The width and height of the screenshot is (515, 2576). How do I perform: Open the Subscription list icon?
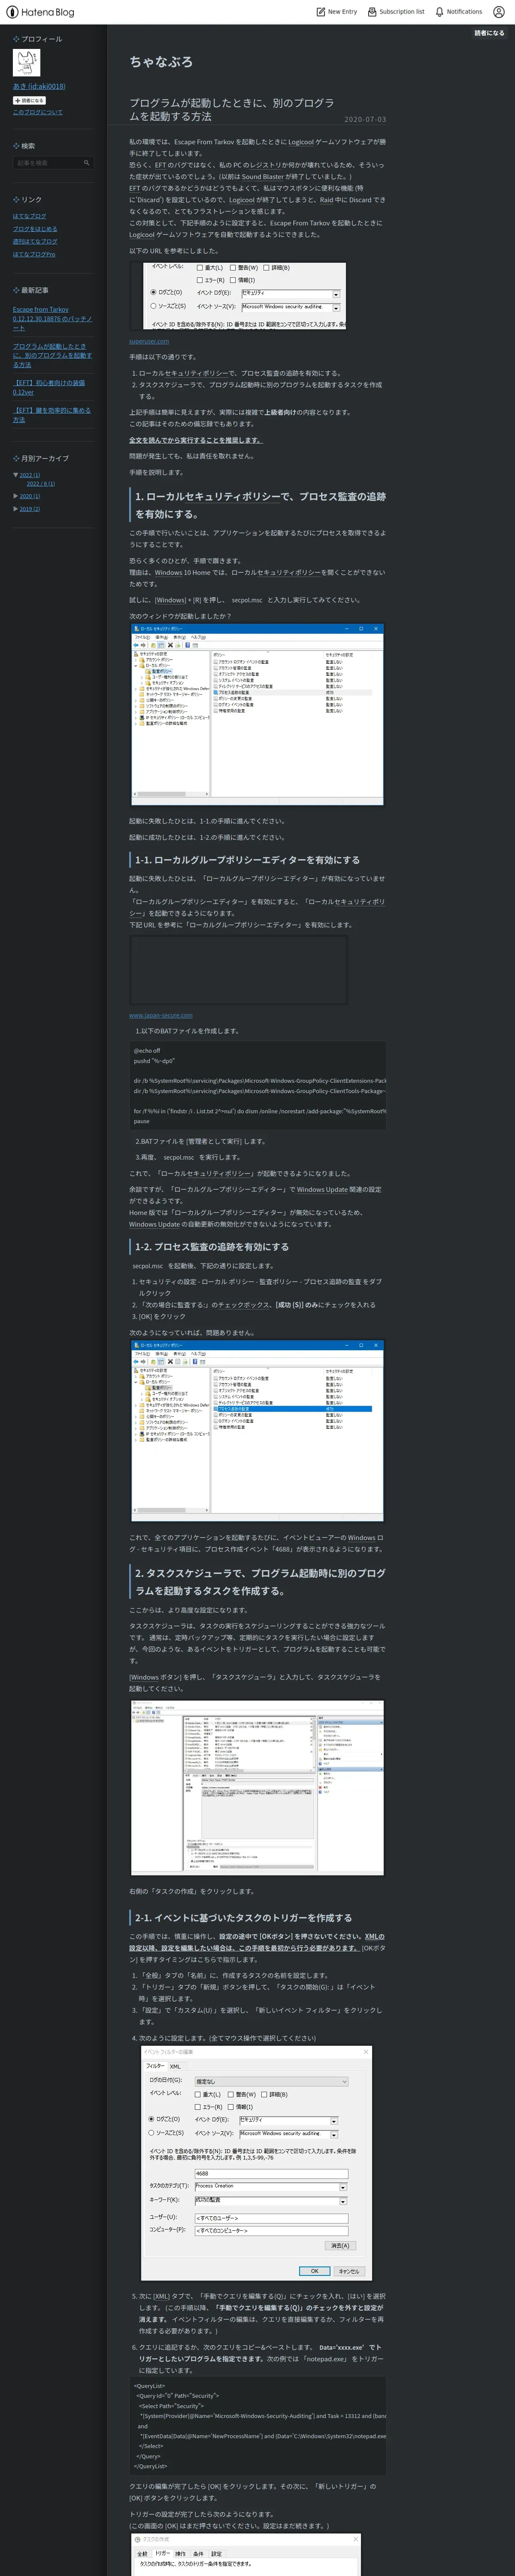tap(372, 12)
